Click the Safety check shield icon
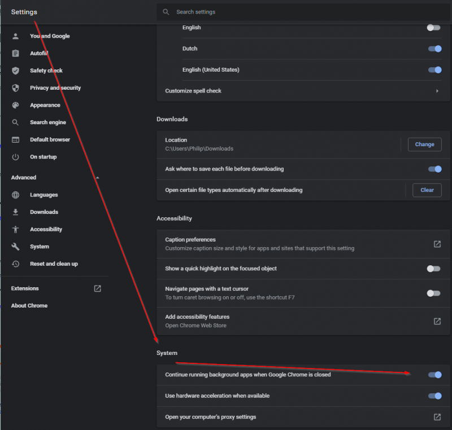 [x=16, y=71]
